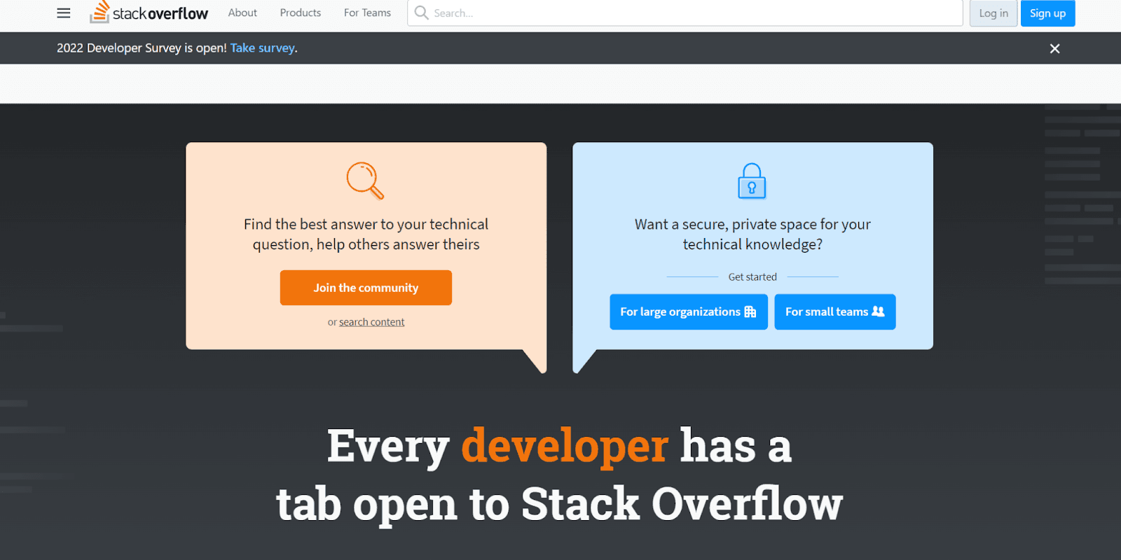Click the orange 'developer' headline word
The image size is (1121, 560).
pyautogui.click(x=565, y=446)
